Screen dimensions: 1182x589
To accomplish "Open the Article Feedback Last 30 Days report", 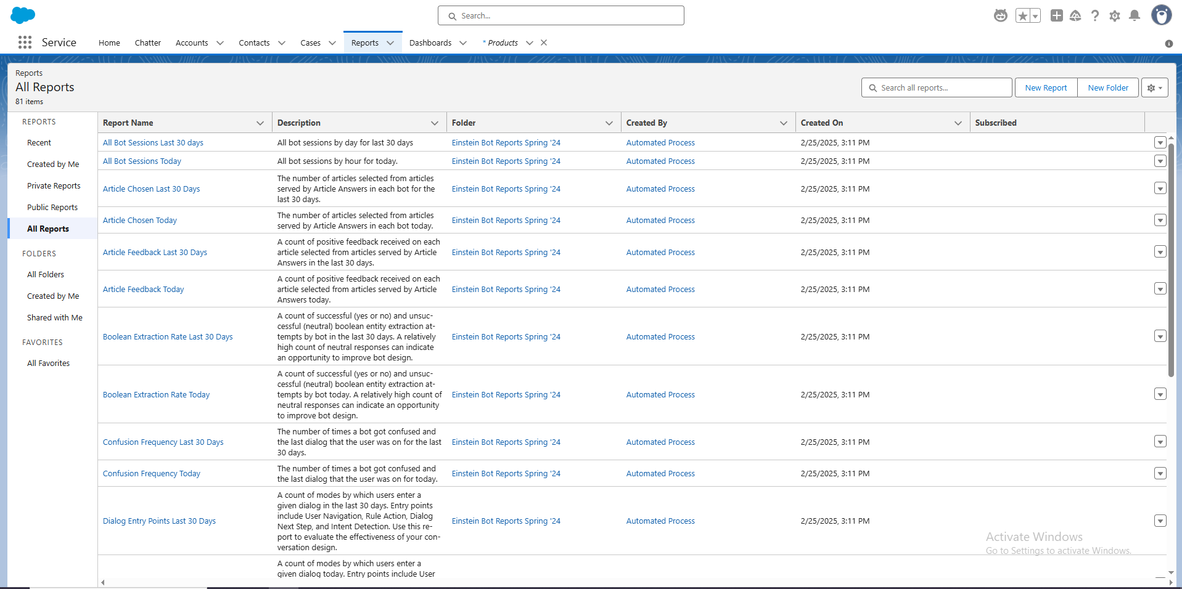I will [x=155, y=252].
